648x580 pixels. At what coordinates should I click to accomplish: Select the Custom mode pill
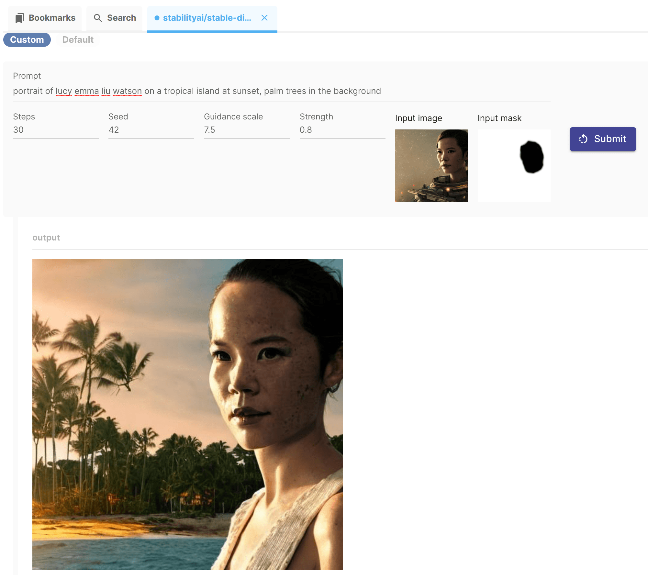coord(27,40)
